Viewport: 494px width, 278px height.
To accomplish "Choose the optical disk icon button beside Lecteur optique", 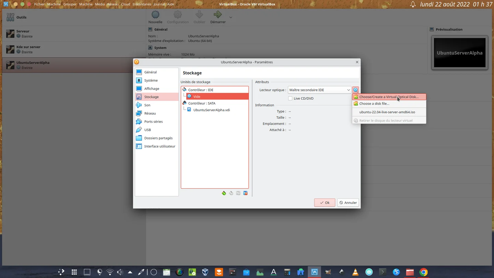I will [355, 90].
